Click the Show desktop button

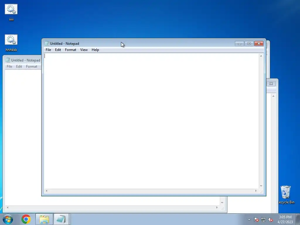click(x=298, y=219)
